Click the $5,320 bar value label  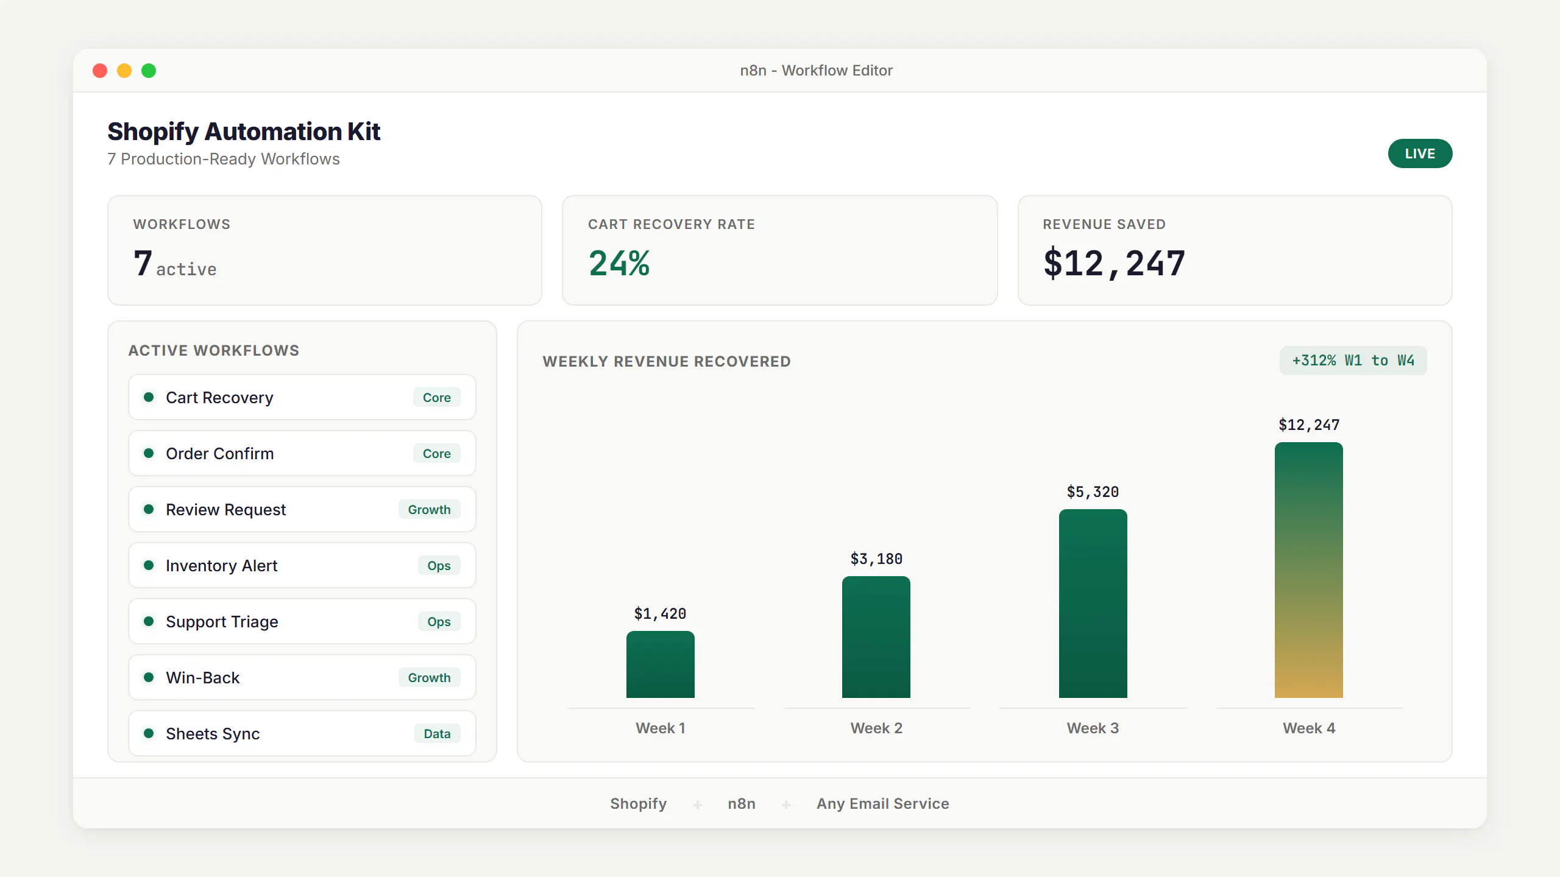click(1093, 491)
